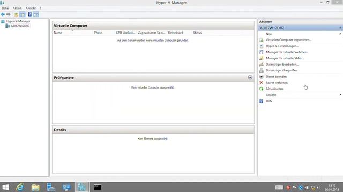The image size is (343, 192).
Task: Click the green Aktualisieren refresh icon
Action: click(x=262, y=89)
